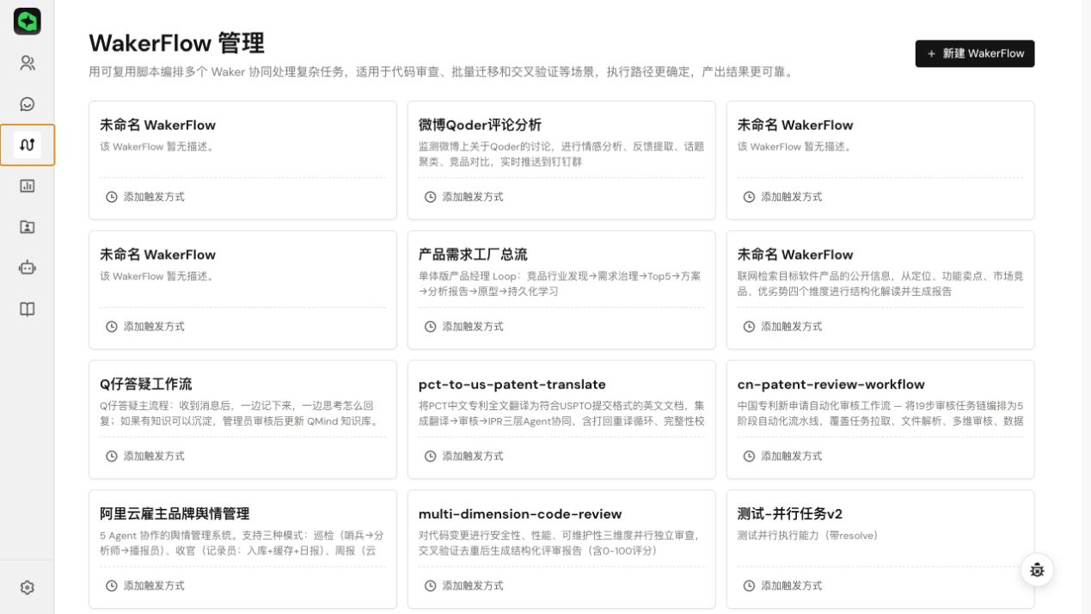Screen dimensions: 1091x614
Task: Click description 5 Agent 协作的舆情管理系统
Action: [242, 543]
